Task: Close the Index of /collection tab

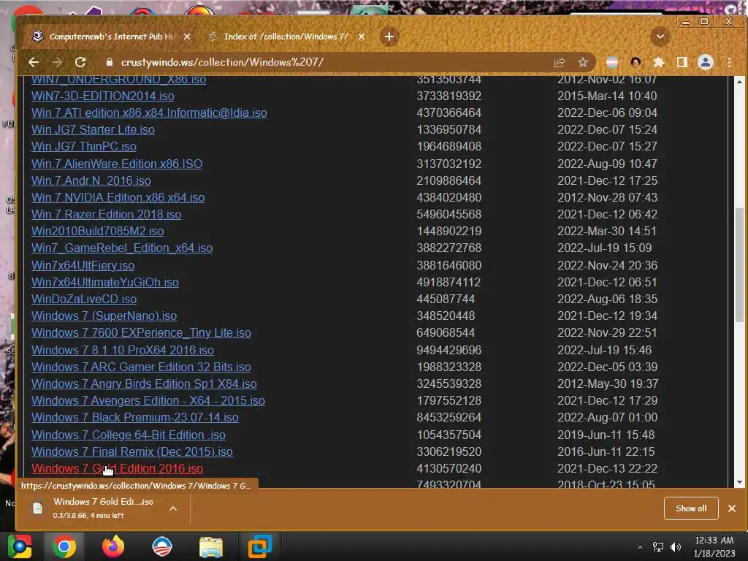Action: point(362,37)
